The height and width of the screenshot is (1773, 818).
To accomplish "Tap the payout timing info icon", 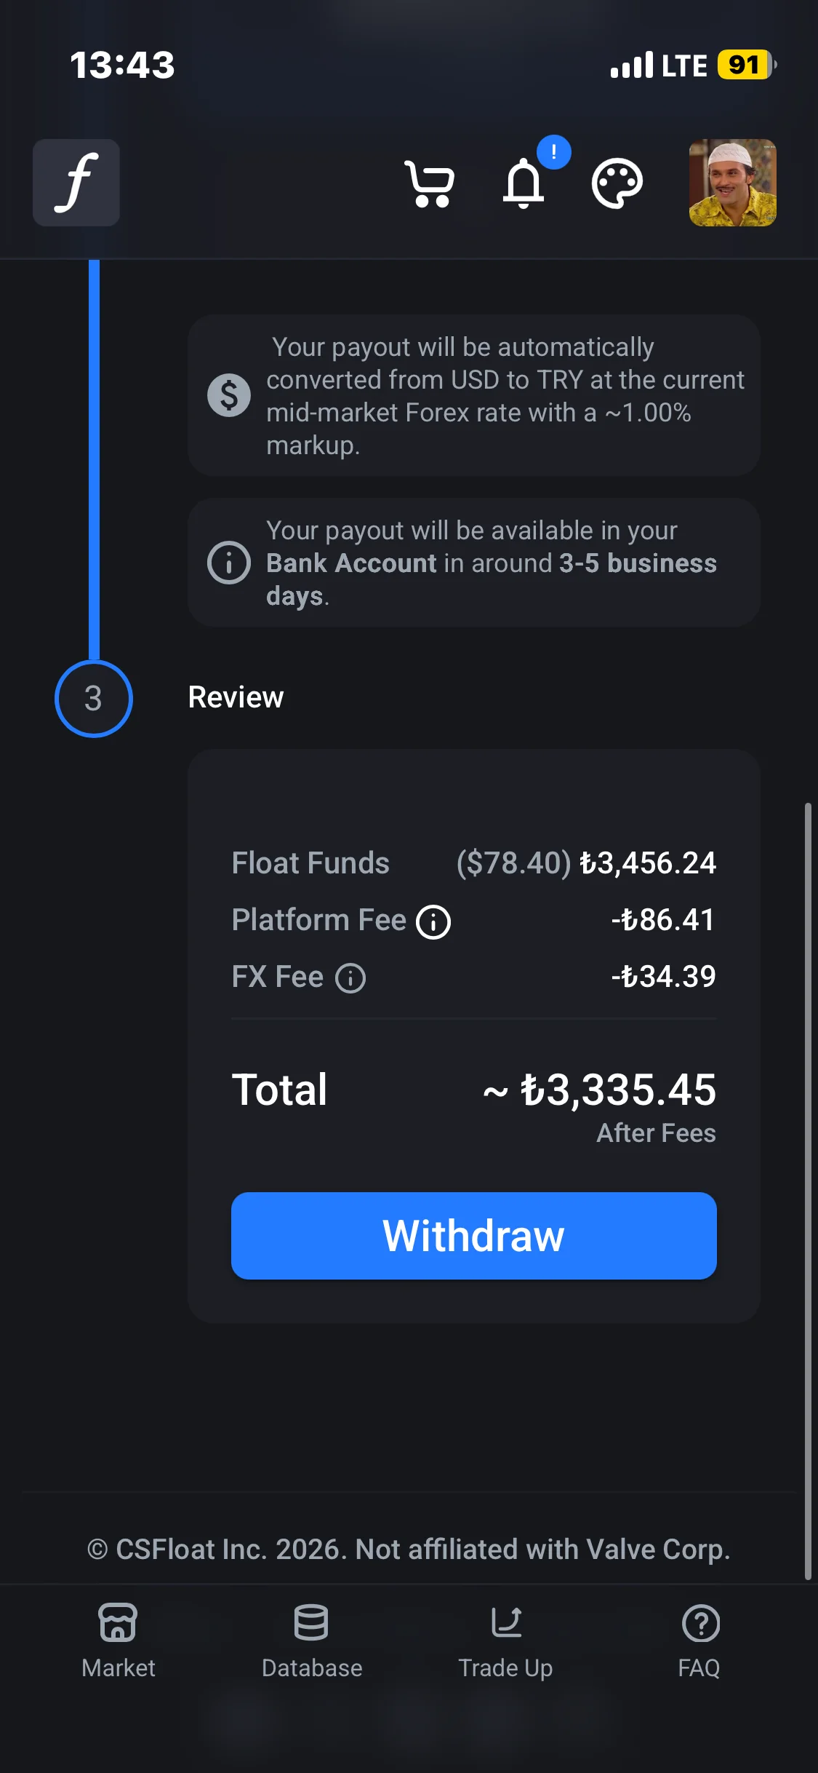I will [229, 563].
